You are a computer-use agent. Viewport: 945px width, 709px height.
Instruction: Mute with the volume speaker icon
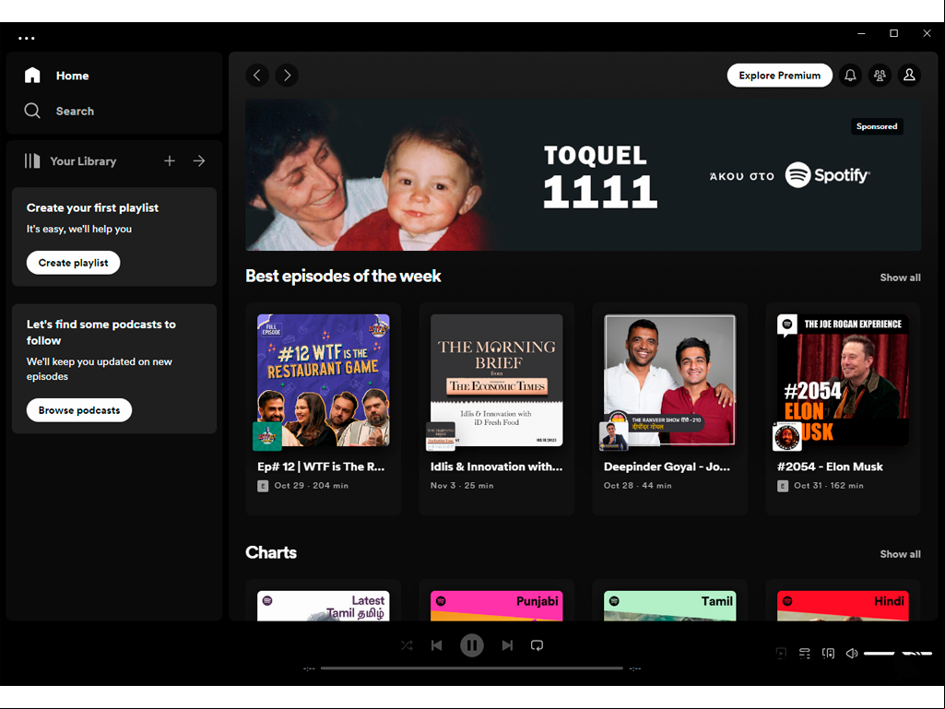tap(852, 653)
